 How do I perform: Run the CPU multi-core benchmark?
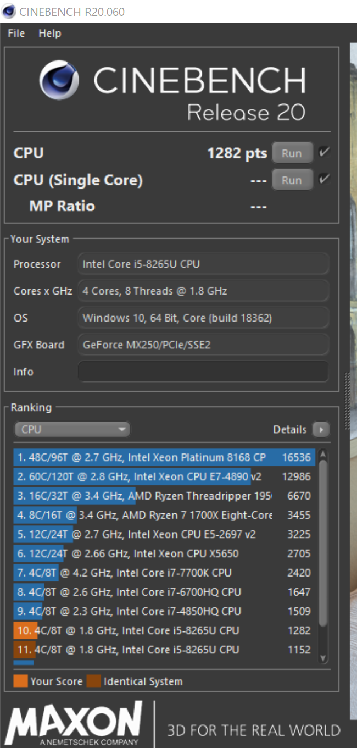point(292,153)
